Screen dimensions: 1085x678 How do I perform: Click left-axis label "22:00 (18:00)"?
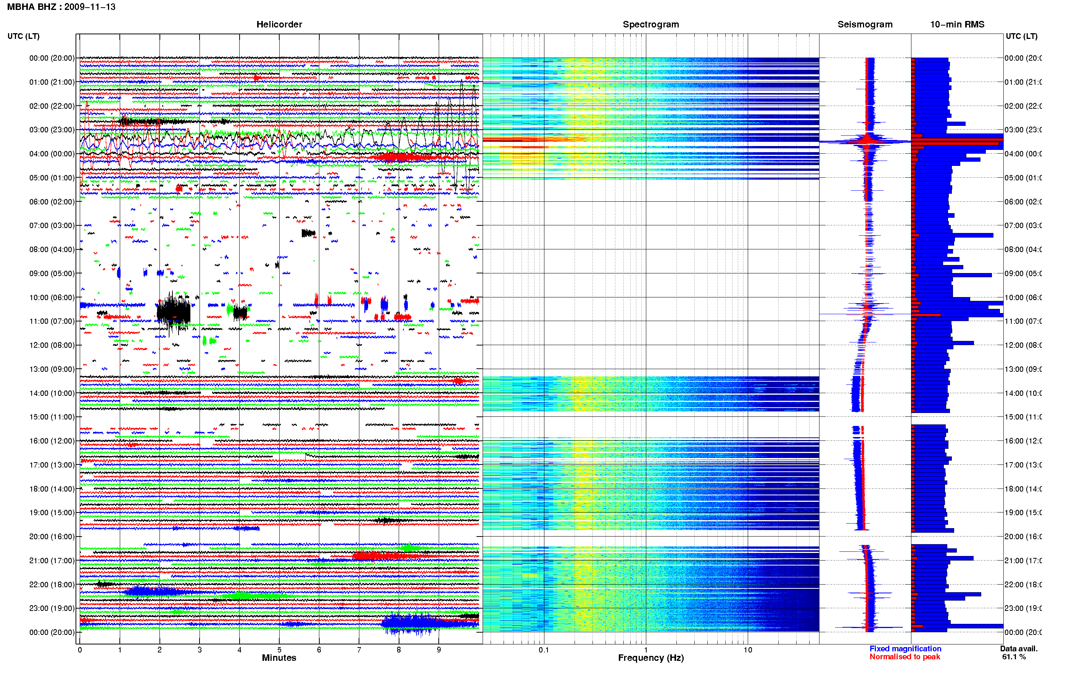coord(52,584)
